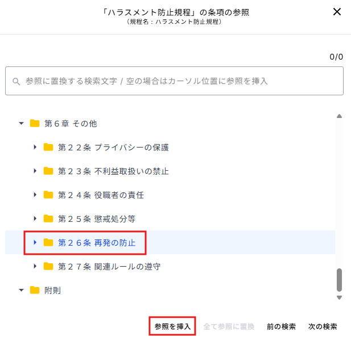
Task: Click the folder icon beside 第27条 関連ルールの遵守
Action: click(48, 266)
